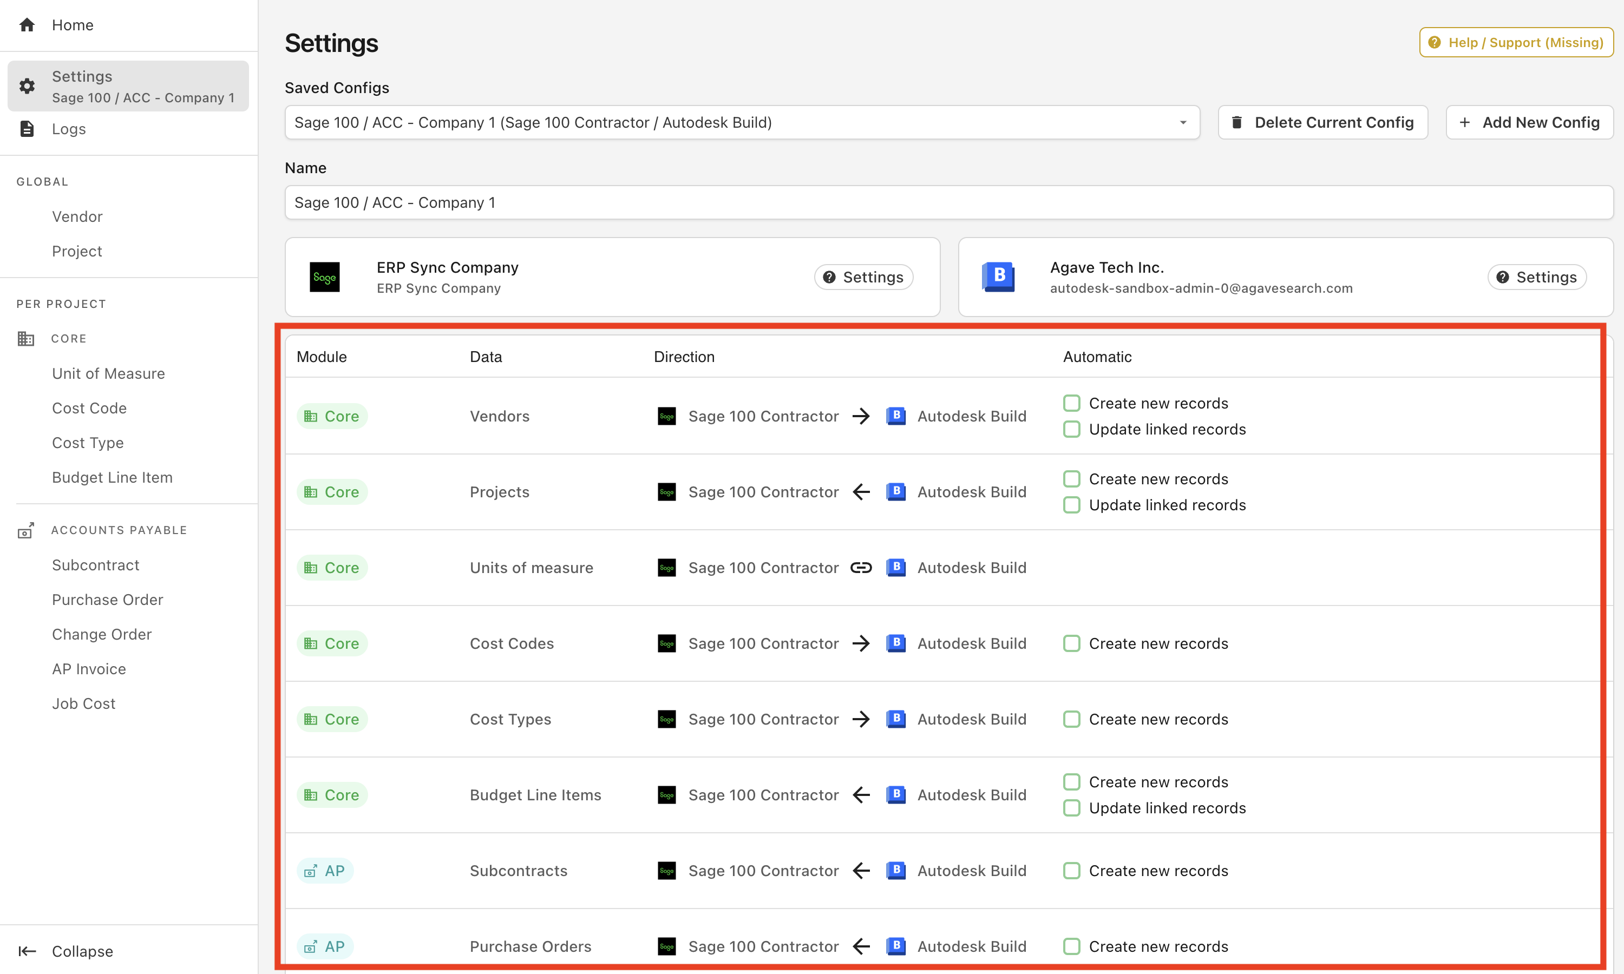Click the Sage logo in ERP Sync Company card

coord(324,277)
